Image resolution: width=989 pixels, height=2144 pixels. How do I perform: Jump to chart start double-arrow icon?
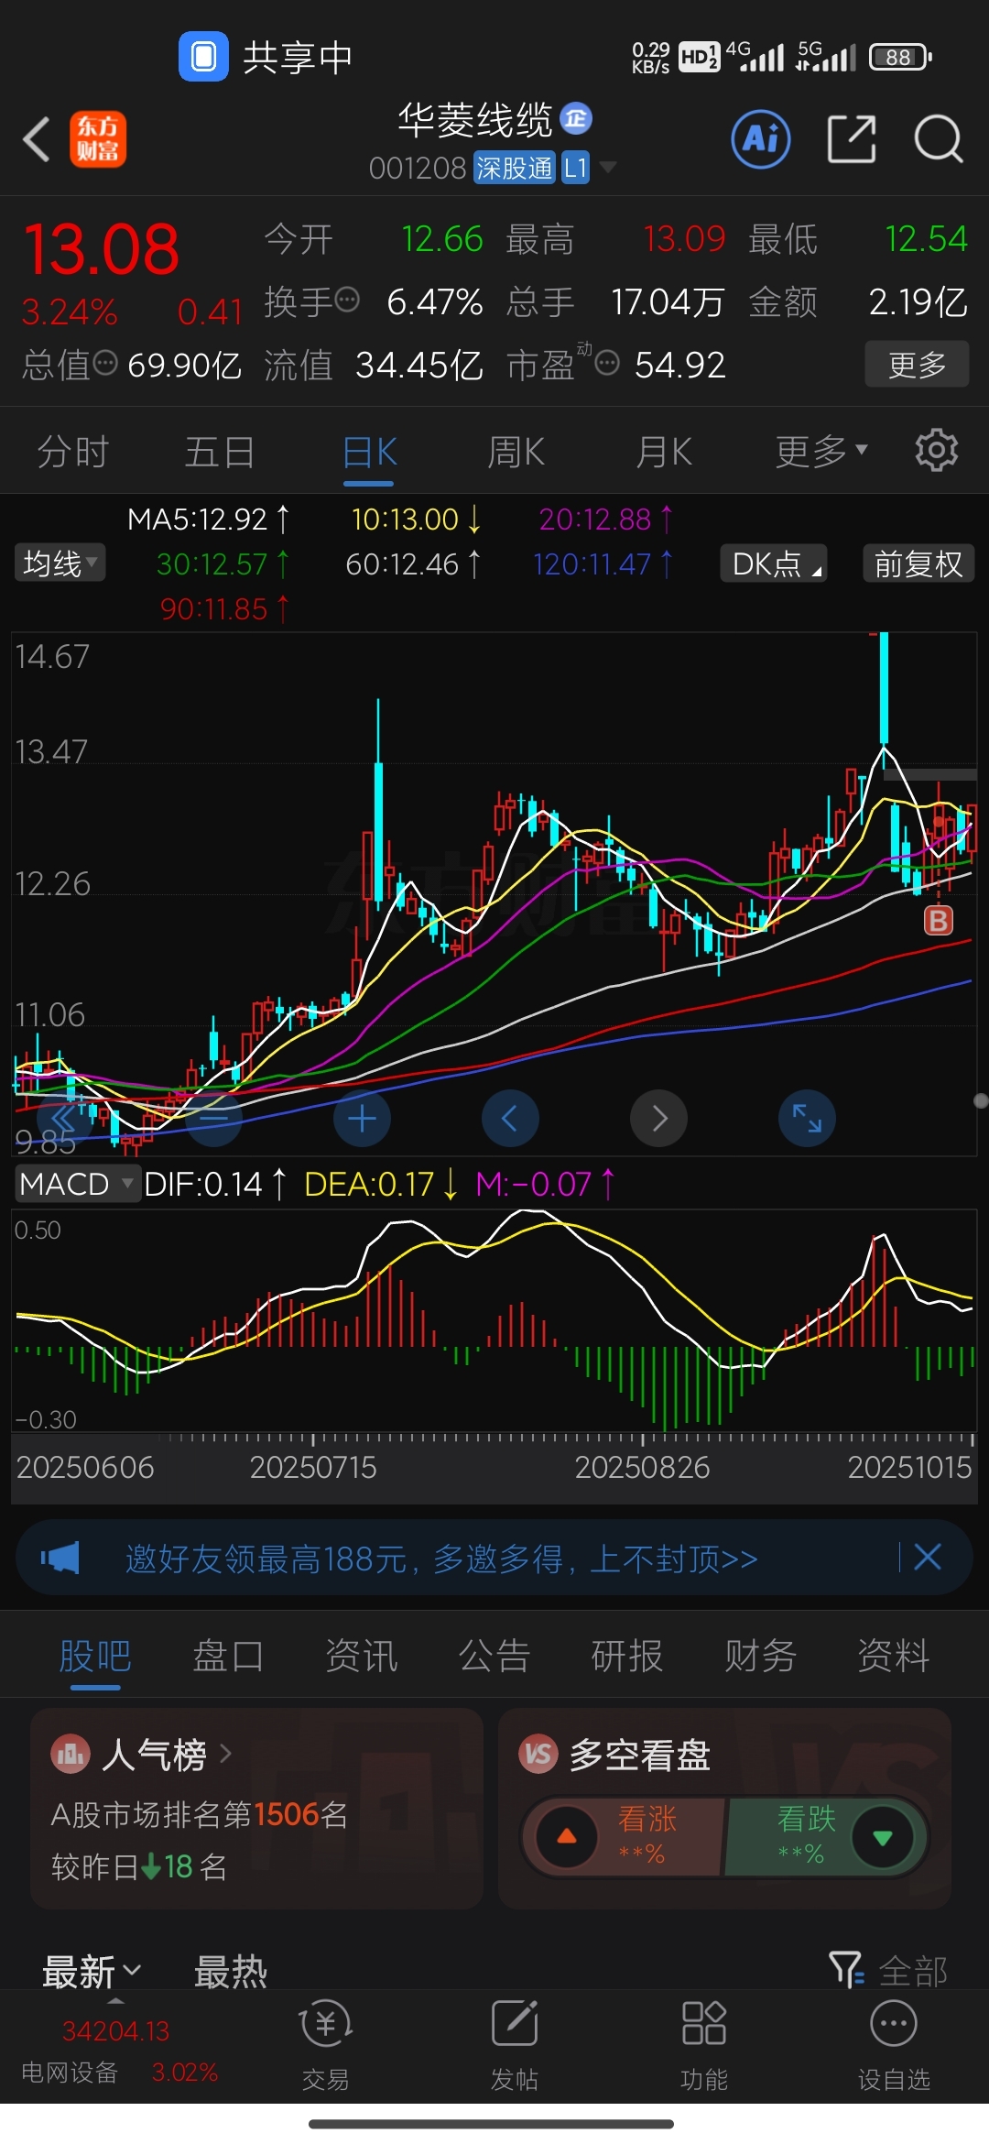65,1118
